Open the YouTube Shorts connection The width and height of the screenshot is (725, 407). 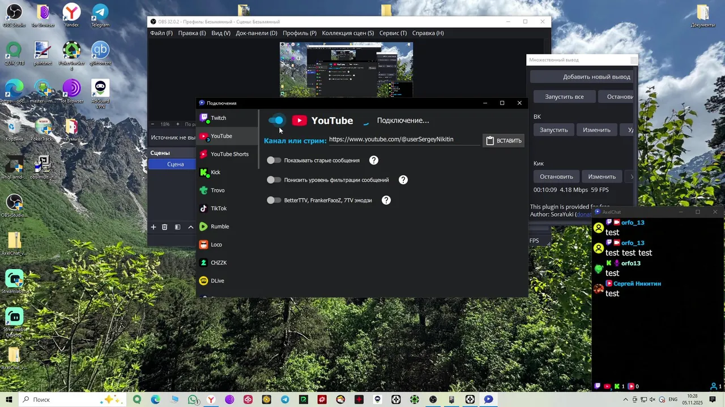coord(227,154)
